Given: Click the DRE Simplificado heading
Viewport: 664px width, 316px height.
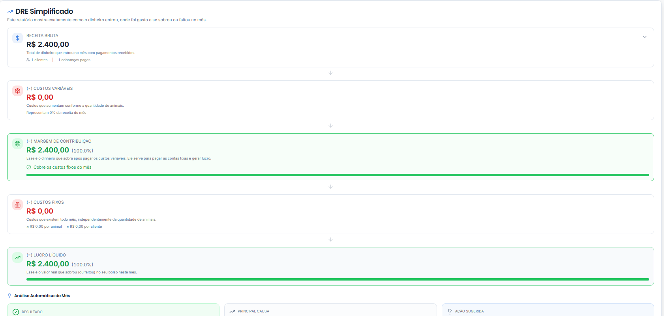Looking at the screenshot, I should pos(44,11).
